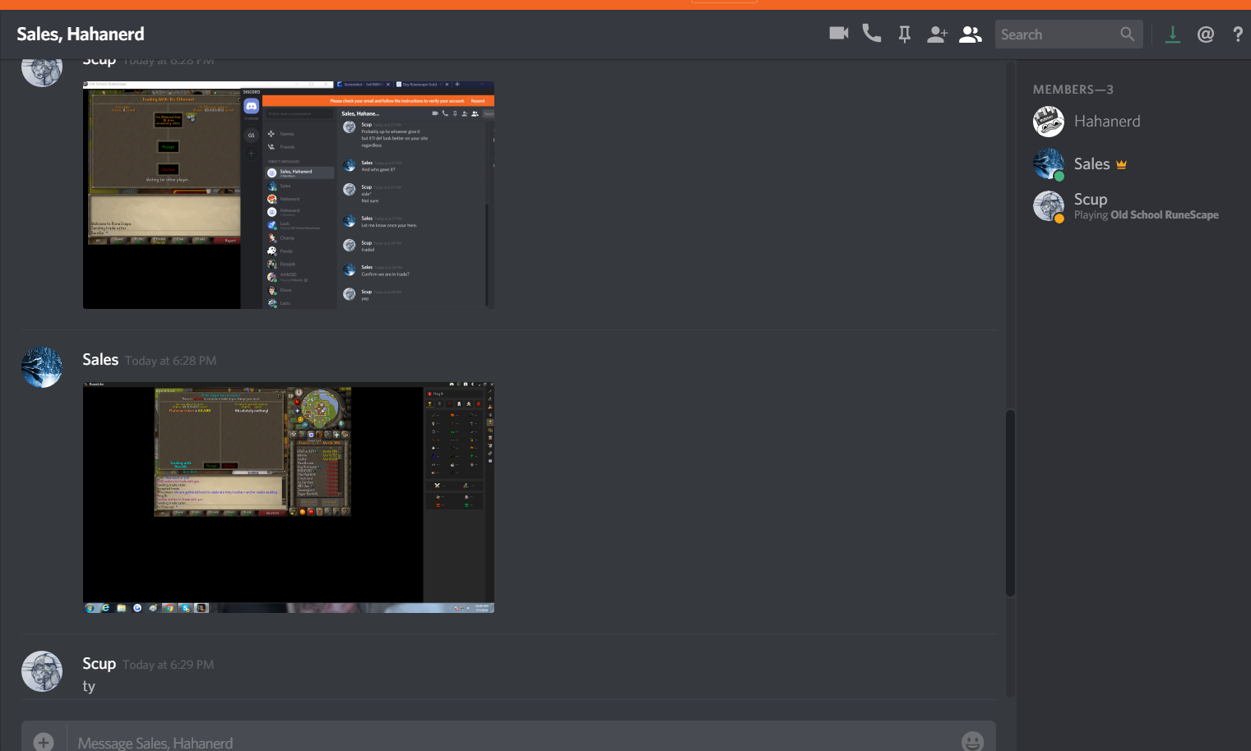Add friends to this group DM

[x=938, y=35]
